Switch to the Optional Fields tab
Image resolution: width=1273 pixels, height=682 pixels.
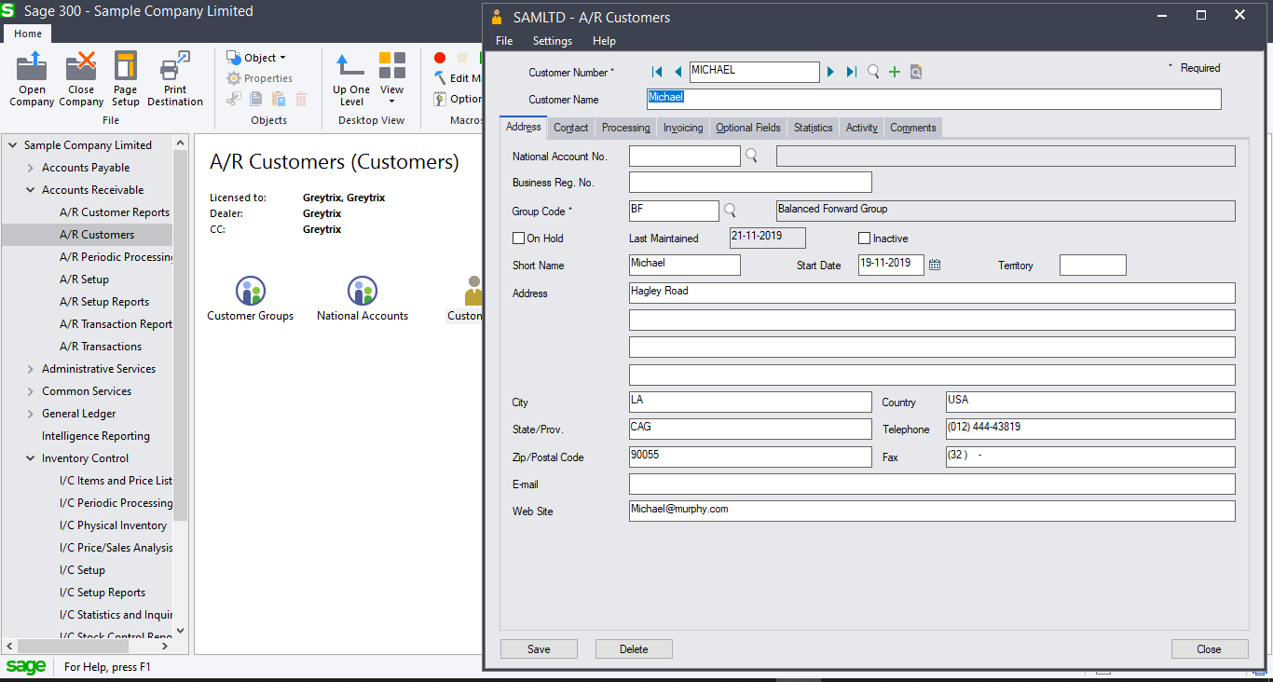(748, 128)
